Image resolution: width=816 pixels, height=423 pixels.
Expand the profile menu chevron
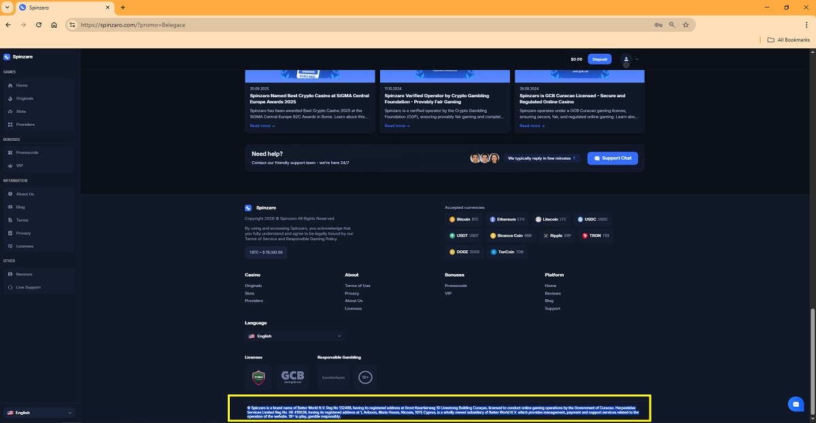point(637,59)
